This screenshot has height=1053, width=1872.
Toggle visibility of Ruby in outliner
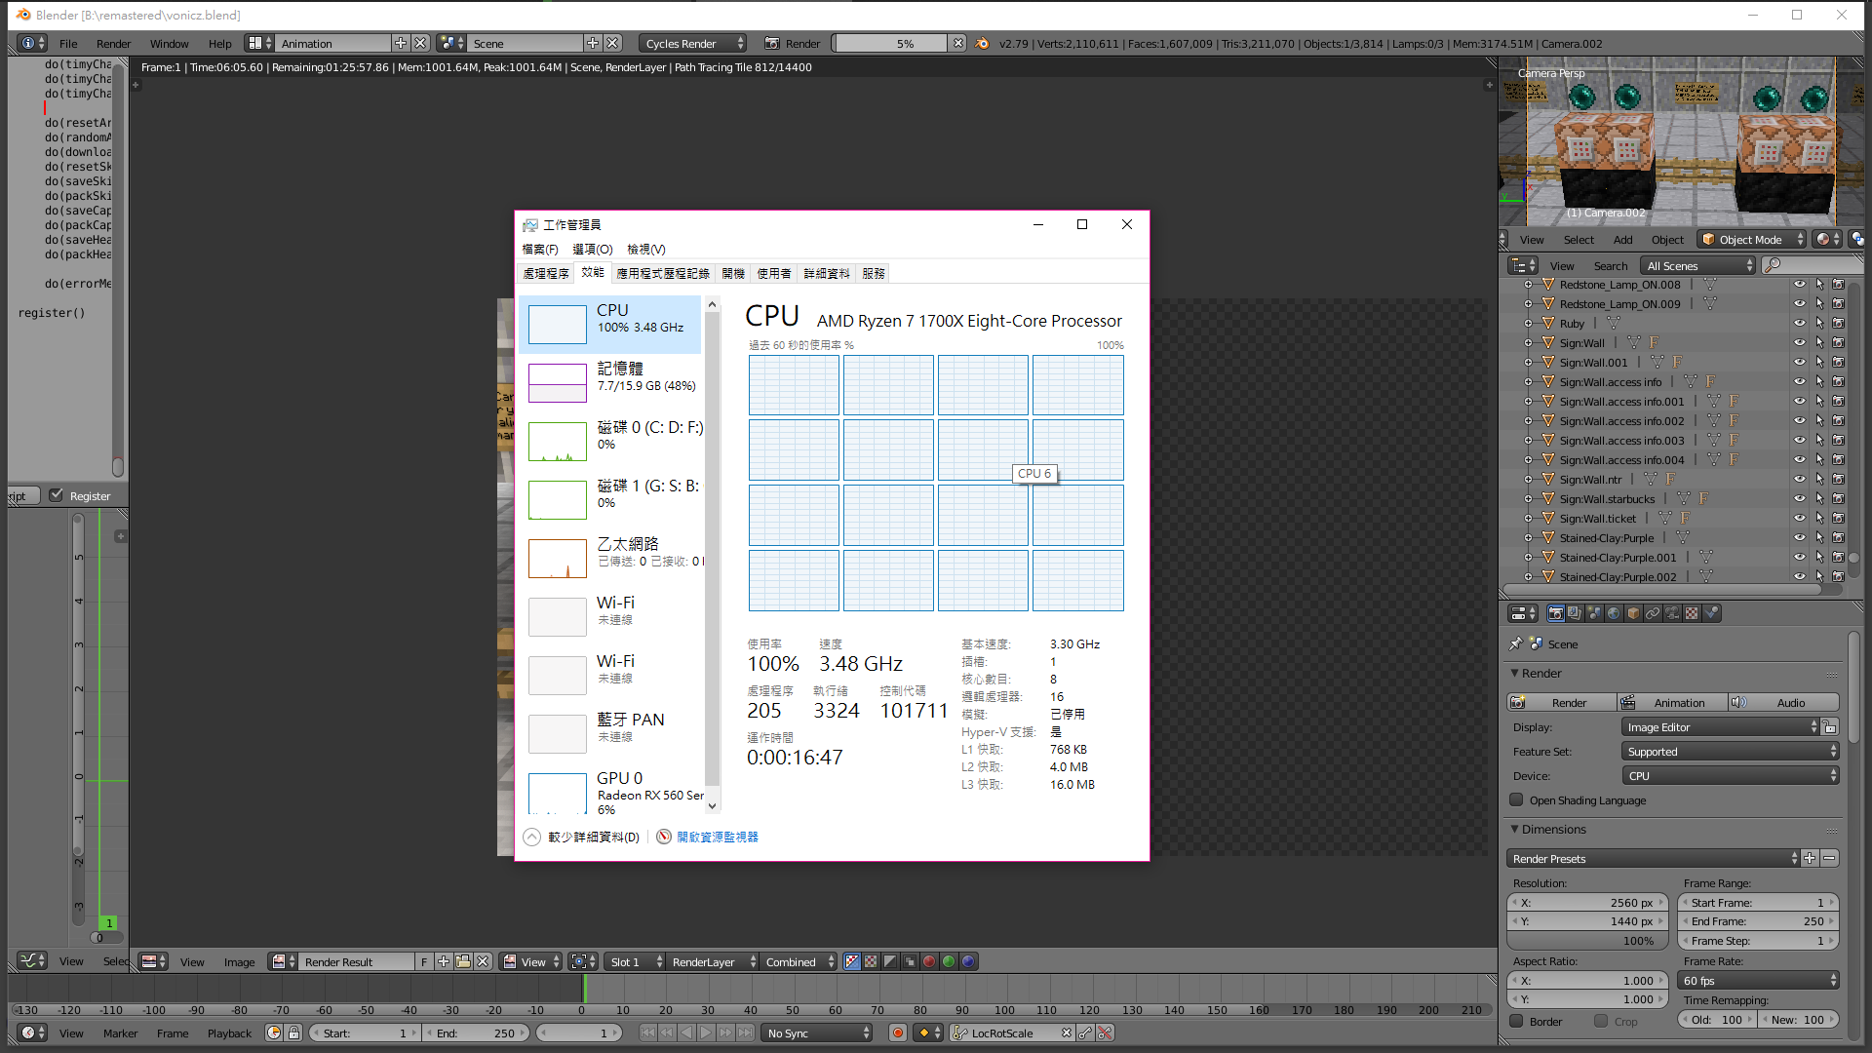coord(1800,324)
